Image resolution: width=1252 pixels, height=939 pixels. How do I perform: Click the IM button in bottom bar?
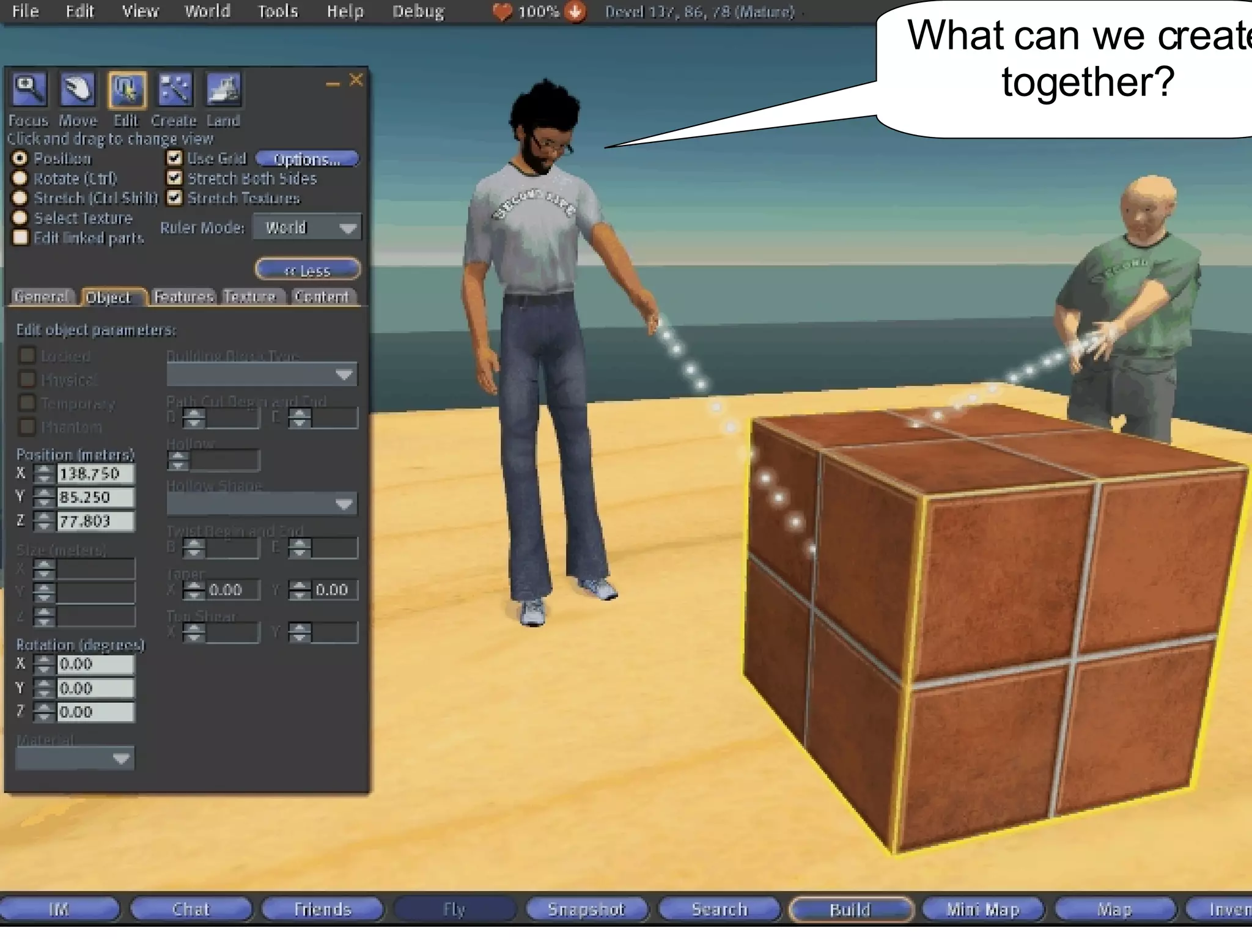pyautogui.click(x=59, y=910)
